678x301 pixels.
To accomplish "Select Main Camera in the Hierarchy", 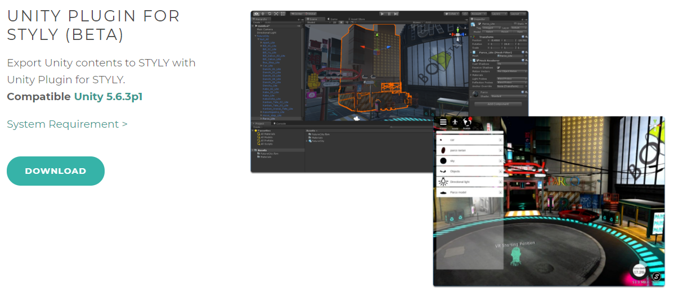I will pos(264,29).
